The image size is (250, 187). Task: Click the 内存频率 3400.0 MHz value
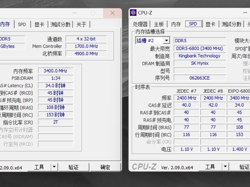pos(56,71)
